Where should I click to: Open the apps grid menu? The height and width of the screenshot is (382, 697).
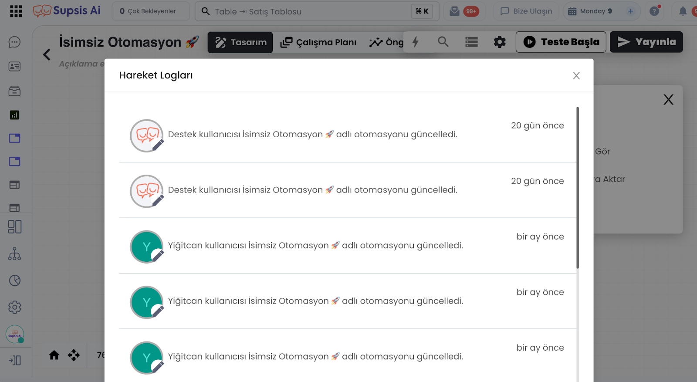click(x=16, y=11)
